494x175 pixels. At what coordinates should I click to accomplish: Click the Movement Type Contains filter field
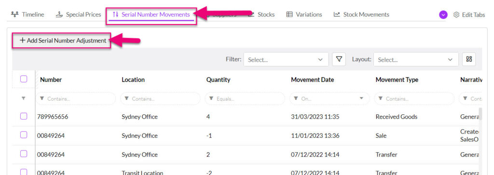pos(414,98)
